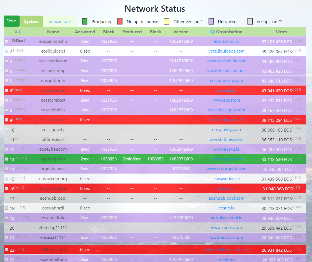The width and height of the screenshot is (312, 262).
Task: Click the purple Unsynced legend swatch
Action: 211,22
